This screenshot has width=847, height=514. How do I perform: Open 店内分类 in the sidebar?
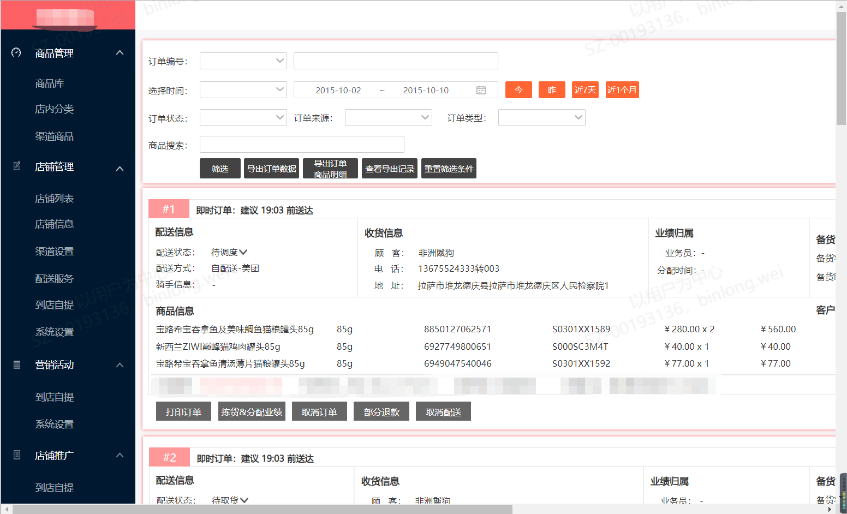(x=54, y=109)
